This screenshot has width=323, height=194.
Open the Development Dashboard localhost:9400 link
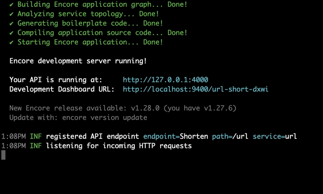195,89
